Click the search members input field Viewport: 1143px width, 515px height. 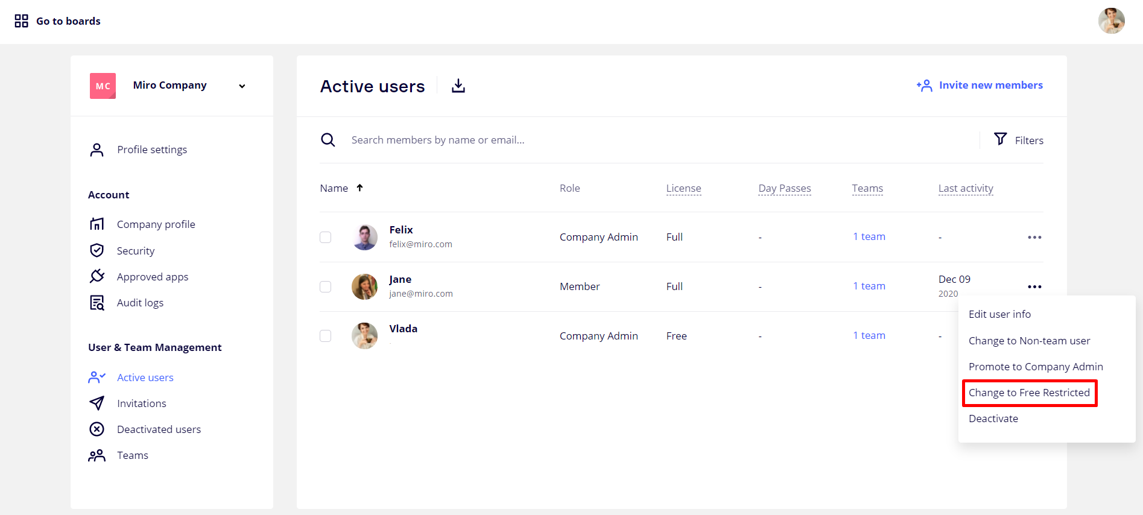click(x=543, y=140)
